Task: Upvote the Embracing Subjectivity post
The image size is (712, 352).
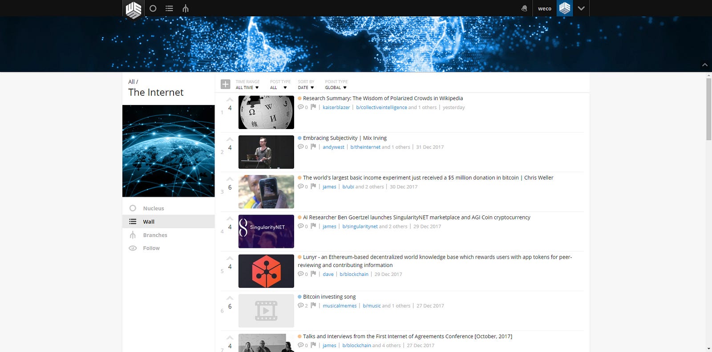Action: click(x=230, y=139)
